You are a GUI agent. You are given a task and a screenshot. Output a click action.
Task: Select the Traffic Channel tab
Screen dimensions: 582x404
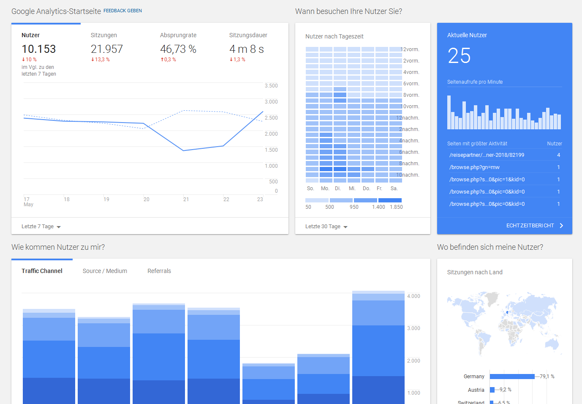tap(42, 271)
